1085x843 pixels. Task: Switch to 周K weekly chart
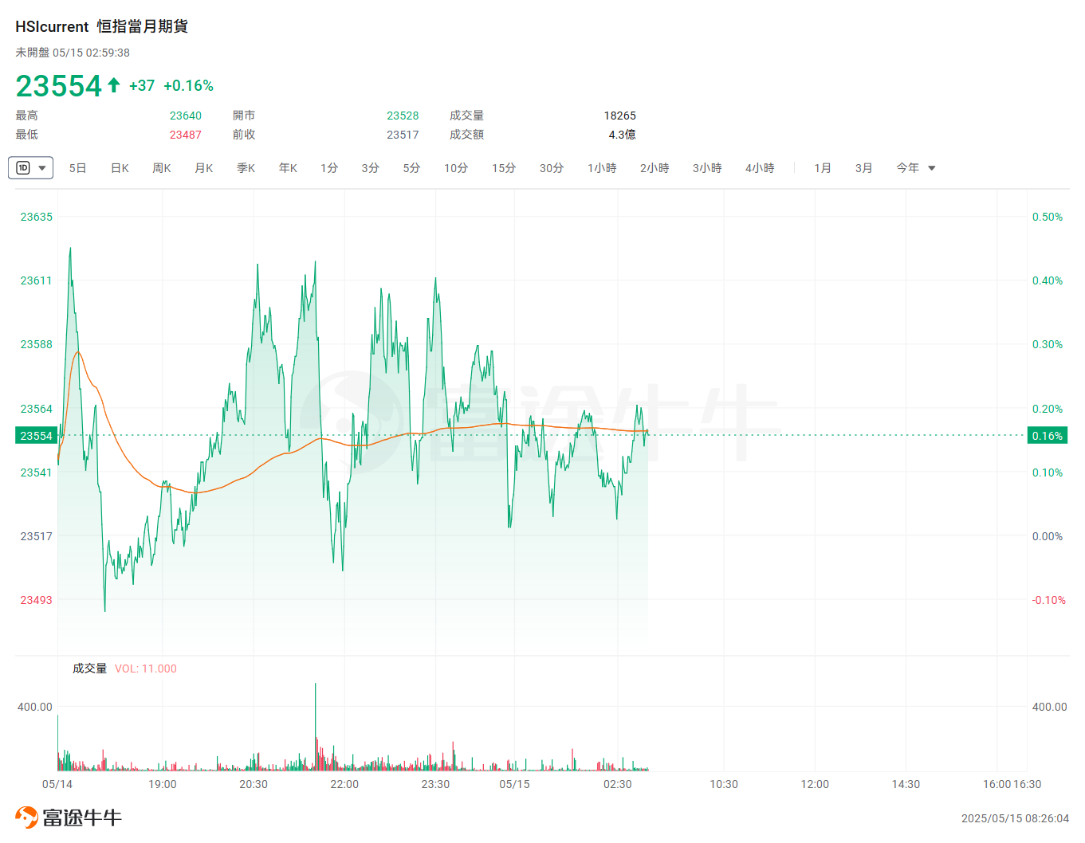click(x=162, y=168)
